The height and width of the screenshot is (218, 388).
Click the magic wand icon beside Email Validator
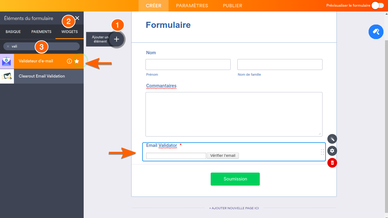coord(332,139)
